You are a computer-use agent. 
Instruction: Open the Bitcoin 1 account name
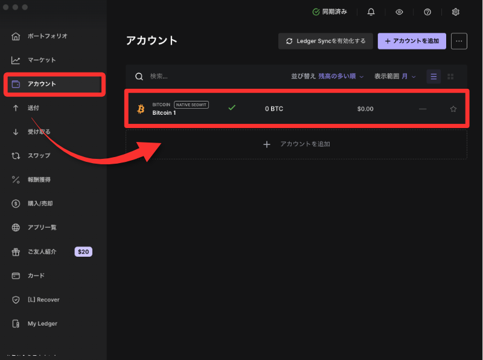[x=164, y=113]
